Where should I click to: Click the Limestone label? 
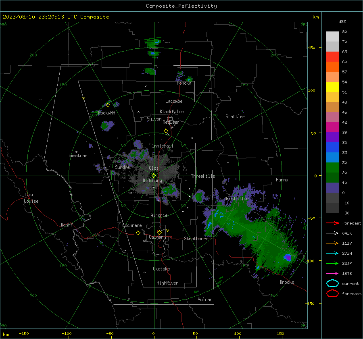[76, 156]
